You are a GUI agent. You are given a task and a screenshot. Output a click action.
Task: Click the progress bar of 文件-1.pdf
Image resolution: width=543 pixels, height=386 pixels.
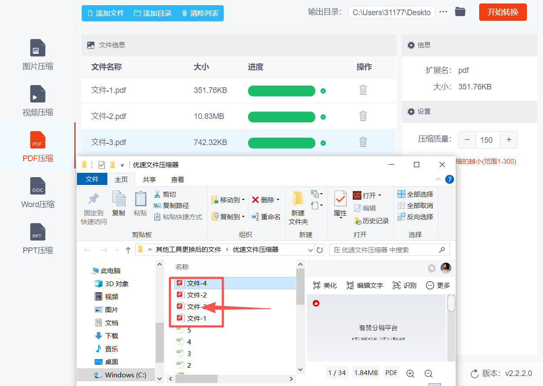[281, 91]
